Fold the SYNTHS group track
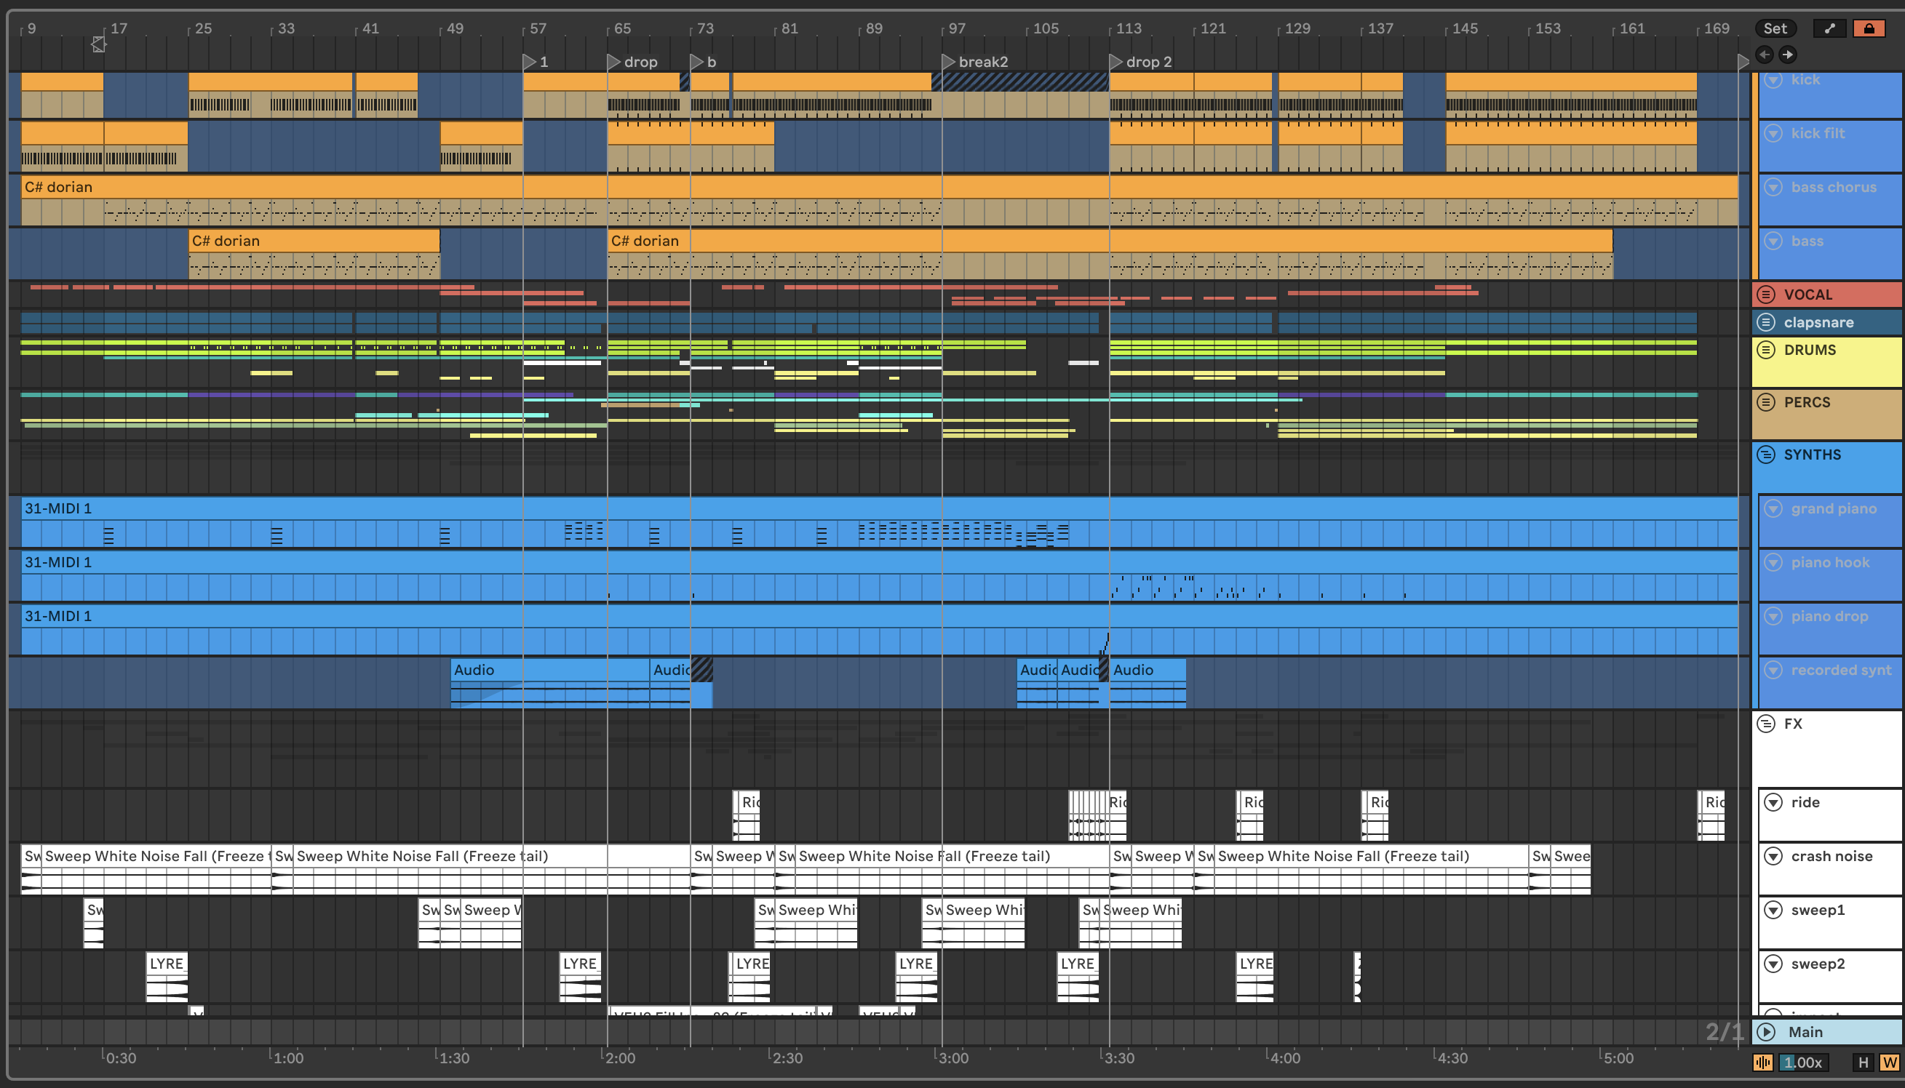1905x1088 pixels. [1766, 455]
